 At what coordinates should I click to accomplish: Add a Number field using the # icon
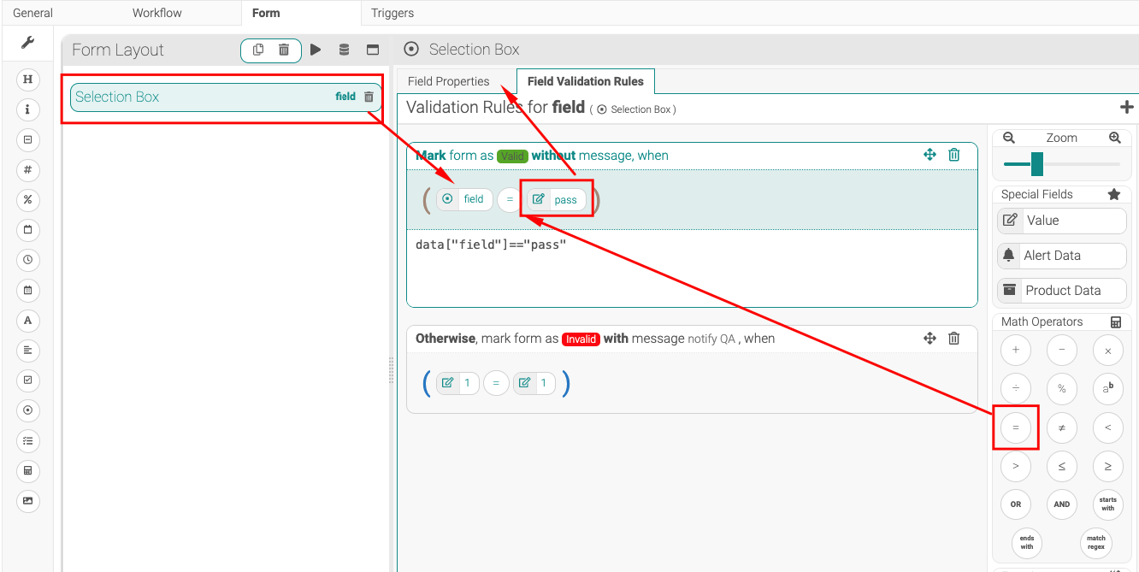point(27,170)
